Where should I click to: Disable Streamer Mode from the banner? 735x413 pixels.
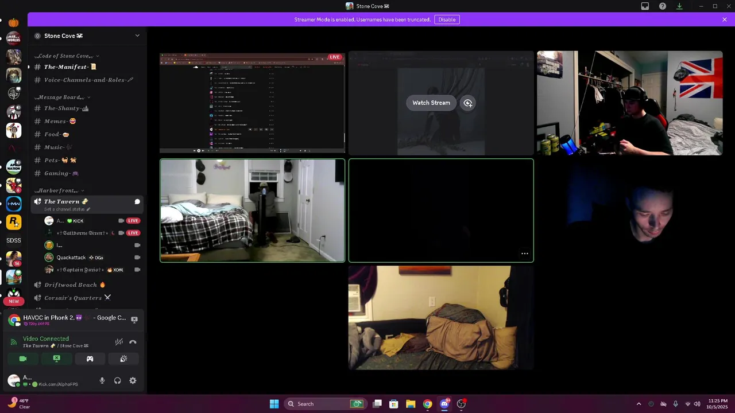coord(447,20)
